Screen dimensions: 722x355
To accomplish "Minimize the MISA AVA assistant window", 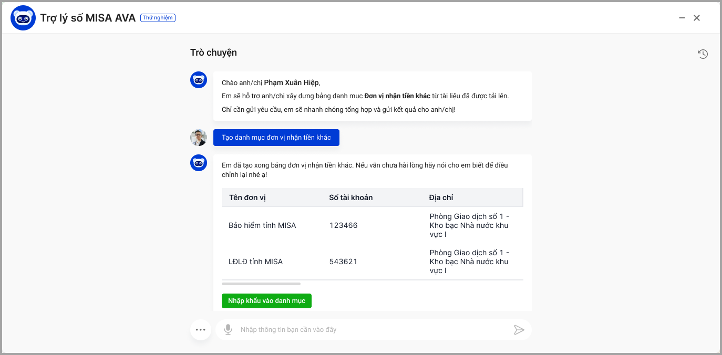I will (x=682, y=18).
